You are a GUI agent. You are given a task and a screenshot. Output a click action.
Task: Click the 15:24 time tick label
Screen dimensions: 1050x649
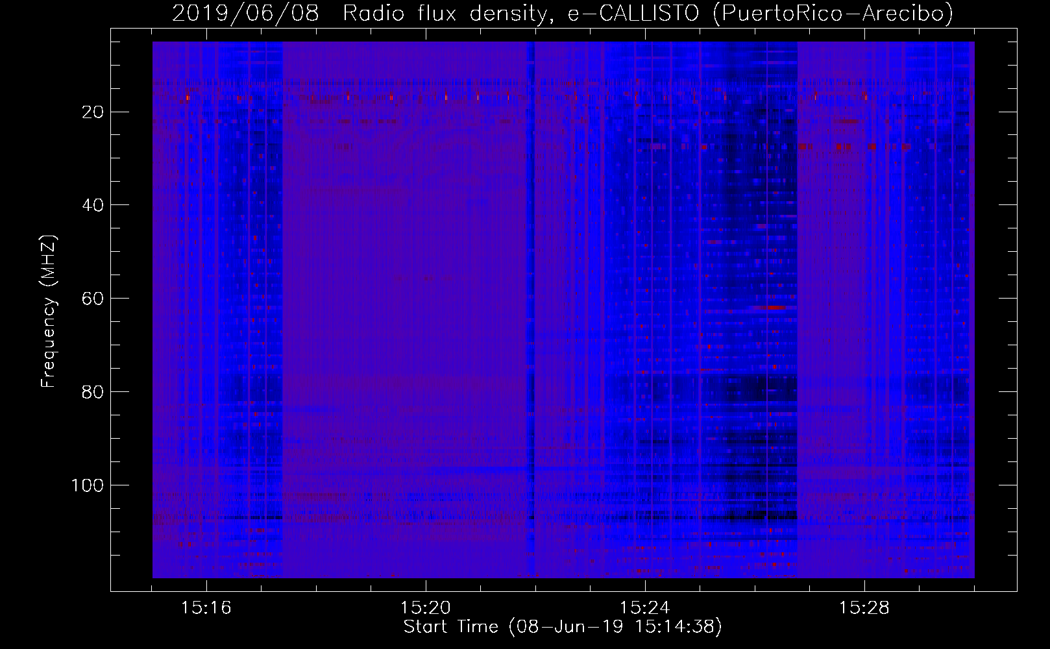click(645, 609)
